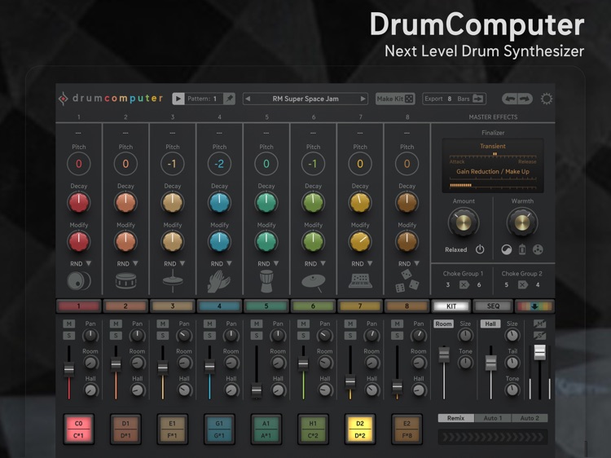Select the Auto 1 tab
Image resolution: width=611 pixels, height=458 pixels.
pyautogui.click(x=493, y=418)
